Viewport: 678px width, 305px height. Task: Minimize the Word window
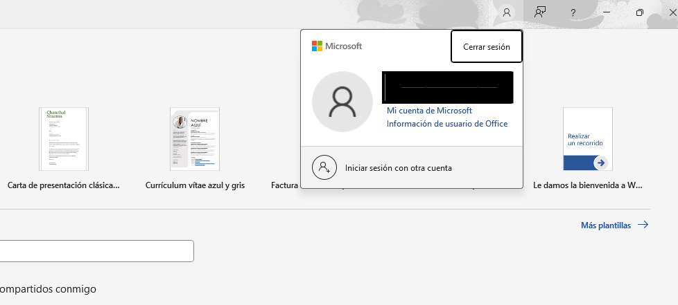click(x=607, y=13)
